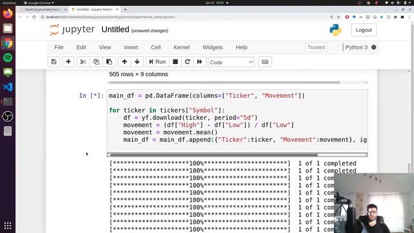This screenshot has width=414, height=233.
Task: Open Spotify from the dock
Action: pos(8,58)
